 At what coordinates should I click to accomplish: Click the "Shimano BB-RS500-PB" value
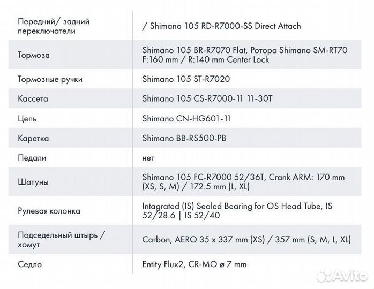[184, 138]
